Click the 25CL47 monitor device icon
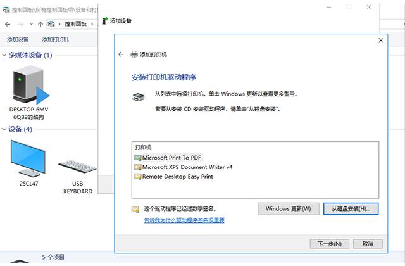This screenshot has height=266, width=405. pos(28,158)
